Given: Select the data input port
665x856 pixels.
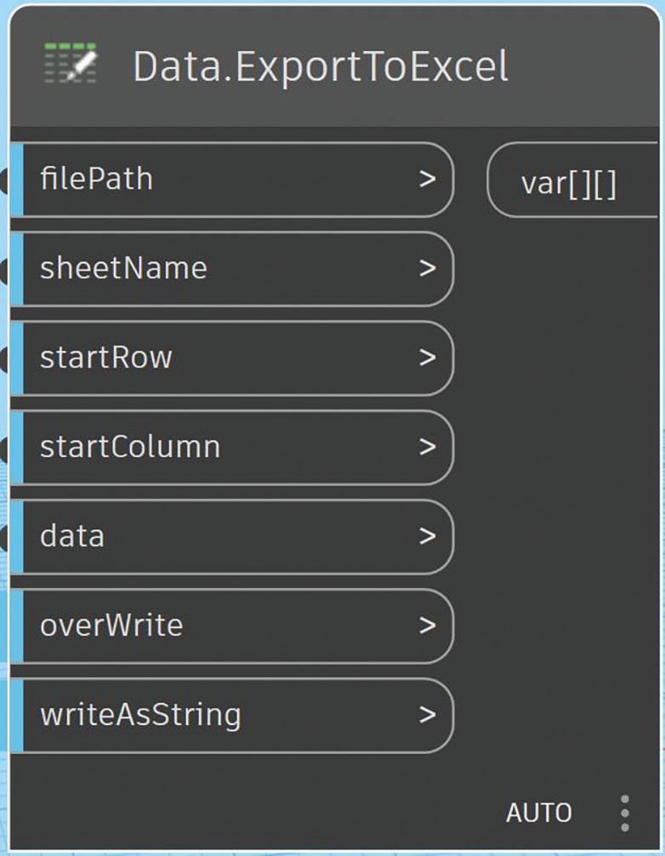Looking at the screenshot, I should click(x=232, y=537).
